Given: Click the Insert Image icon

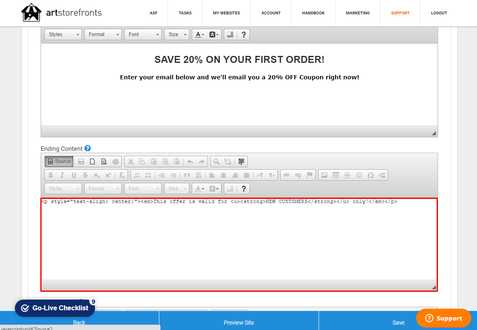Looking at the screenshot, I should pos(324,175).
